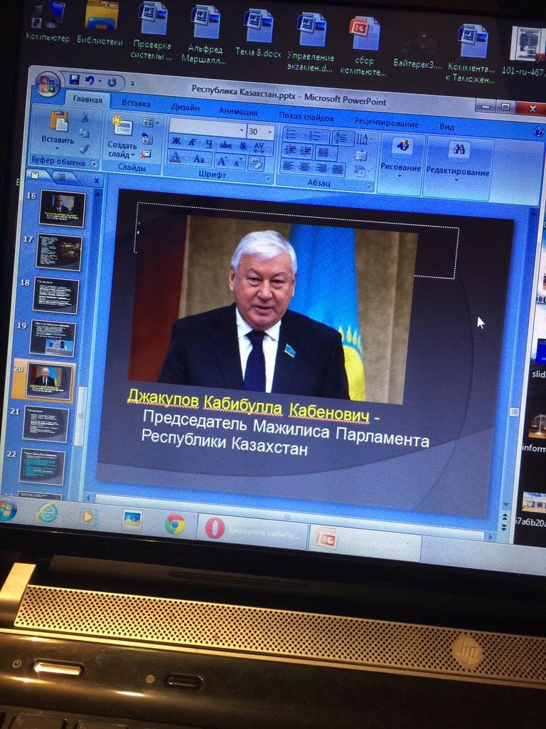Open the round Office button menu

(x=48, y=85)
